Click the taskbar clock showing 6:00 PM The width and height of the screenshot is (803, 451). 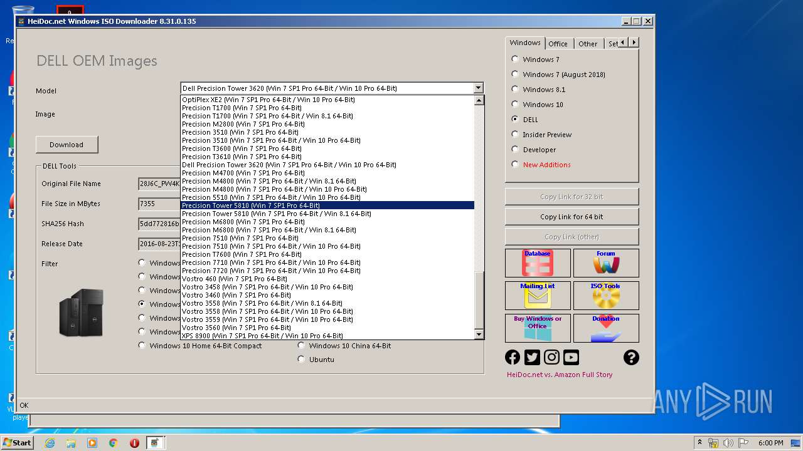click(770, 443)
